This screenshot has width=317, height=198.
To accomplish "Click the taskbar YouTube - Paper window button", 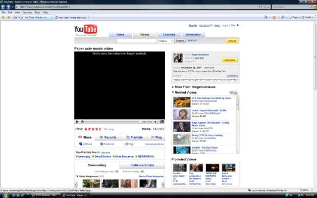I will tap(75, 195).
